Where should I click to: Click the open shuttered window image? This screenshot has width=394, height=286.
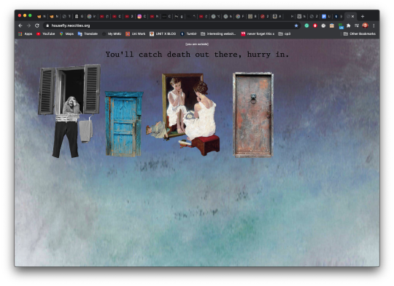(x=69, y=90)
